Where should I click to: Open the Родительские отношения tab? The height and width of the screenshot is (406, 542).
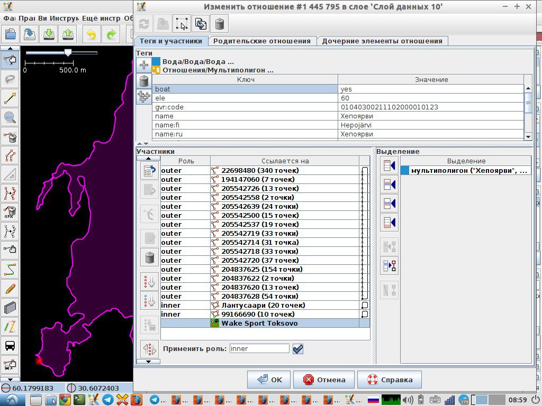pos(261,41)
